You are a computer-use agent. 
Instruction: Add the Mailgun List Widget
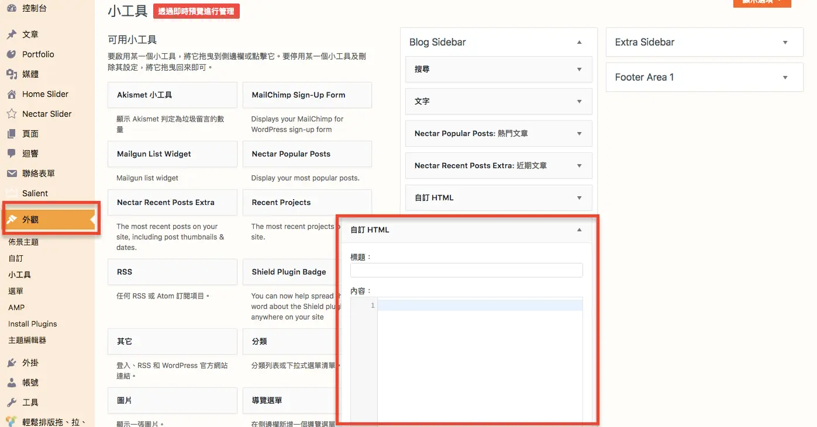point(173,154)
